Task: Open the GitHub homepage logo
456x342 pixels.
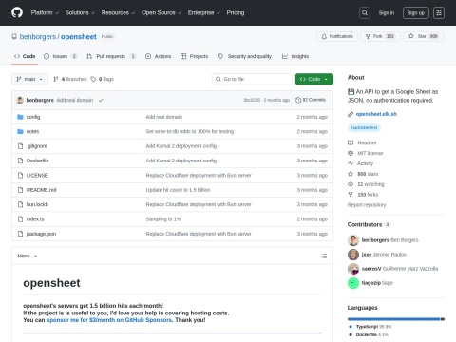Action: click(17, 12)
